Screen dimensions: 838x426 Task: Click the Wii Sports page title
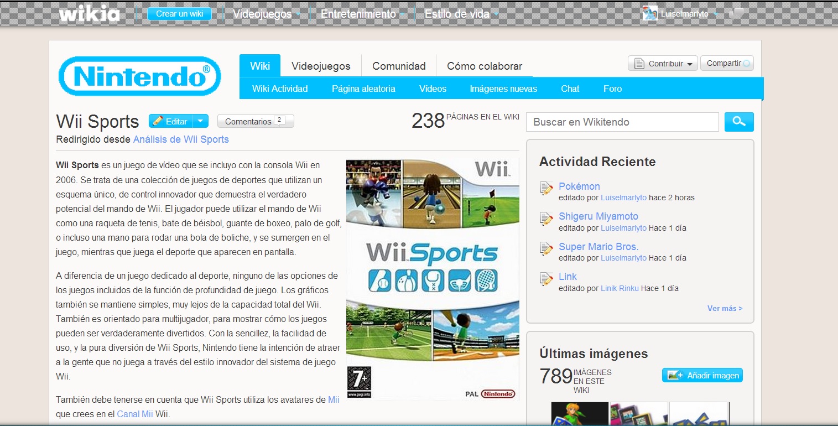click(x=97, y=122)
